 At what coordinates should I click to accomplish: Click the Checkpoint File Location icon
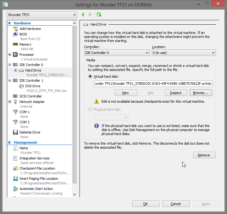(15, 168)
